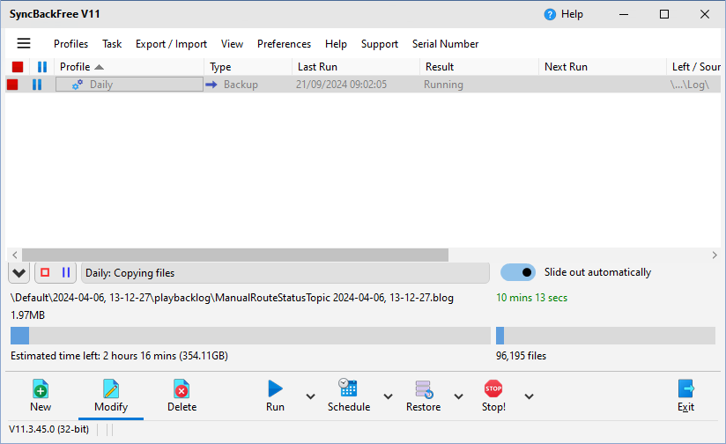Open the Schedule calendar icon
This screenshot has height=444, width=726.
click(x=348, y=388)
